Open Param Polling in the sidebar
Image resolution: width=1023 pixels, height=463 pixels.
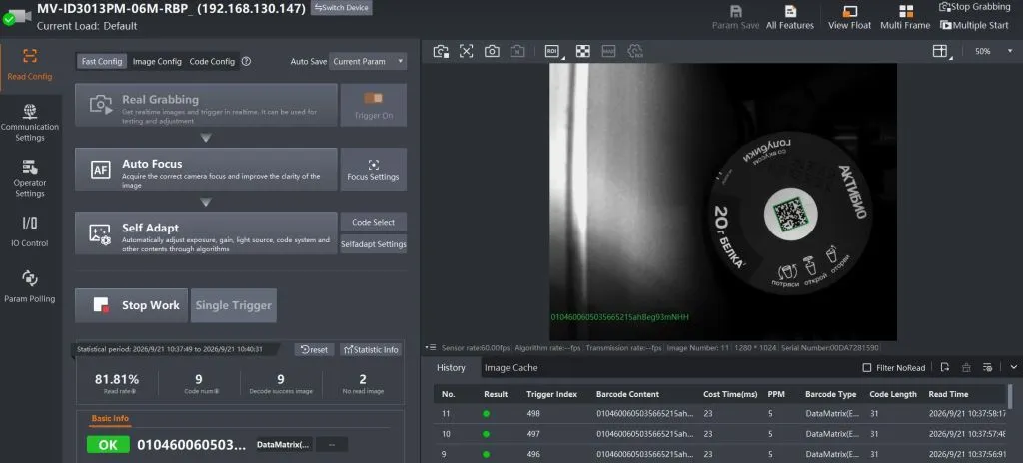[29, 287]
